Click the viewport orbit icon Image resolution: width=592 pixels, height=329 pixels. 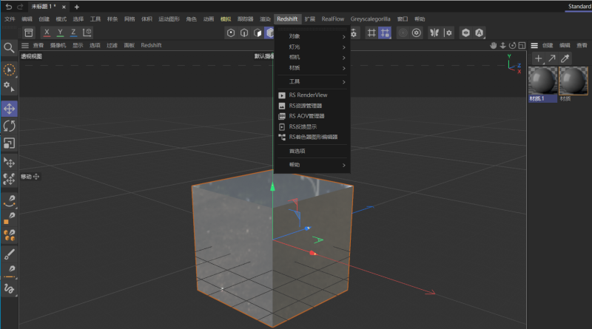click(x=512, y=45)
